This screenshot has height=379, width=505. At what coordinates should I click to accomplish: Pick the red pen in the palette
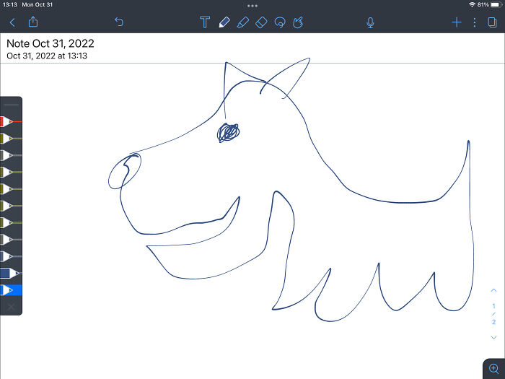point(10,121)
